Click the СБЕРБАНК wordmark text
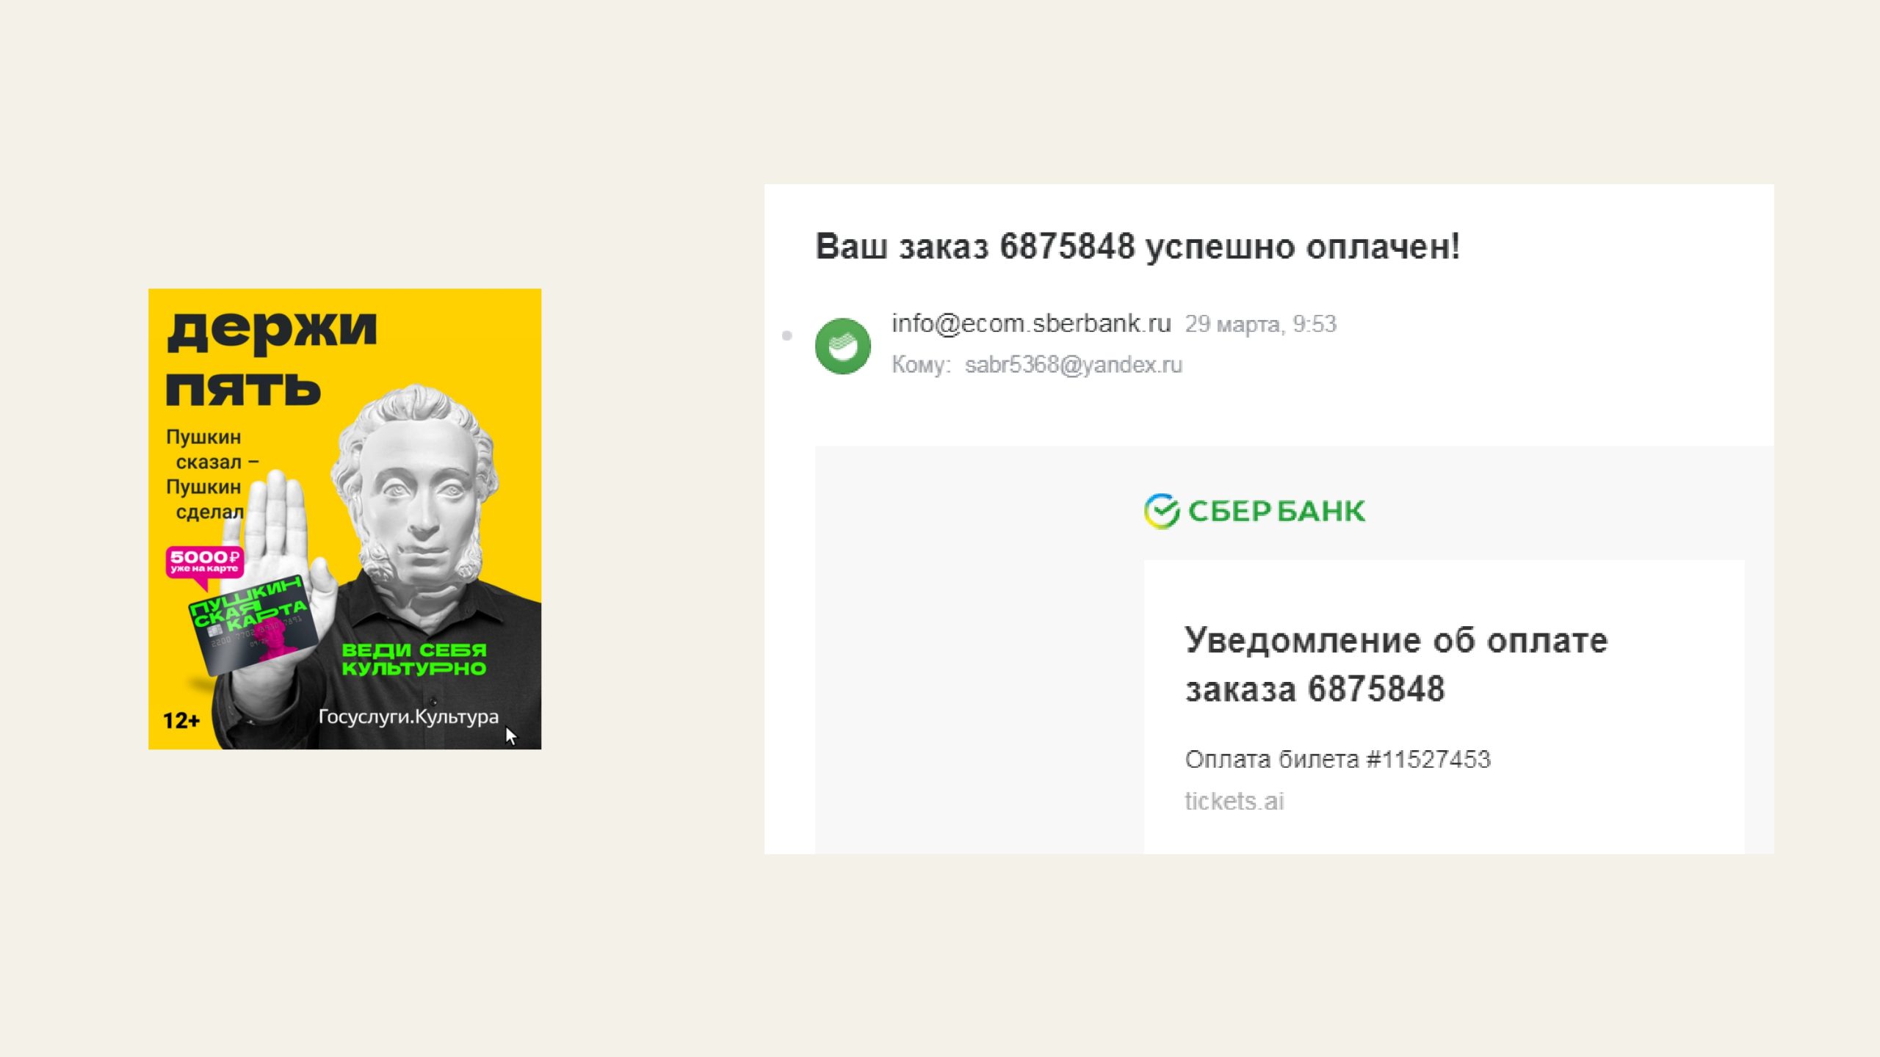This screenshot has width=1880, height=1057. tap(1276, 511)
